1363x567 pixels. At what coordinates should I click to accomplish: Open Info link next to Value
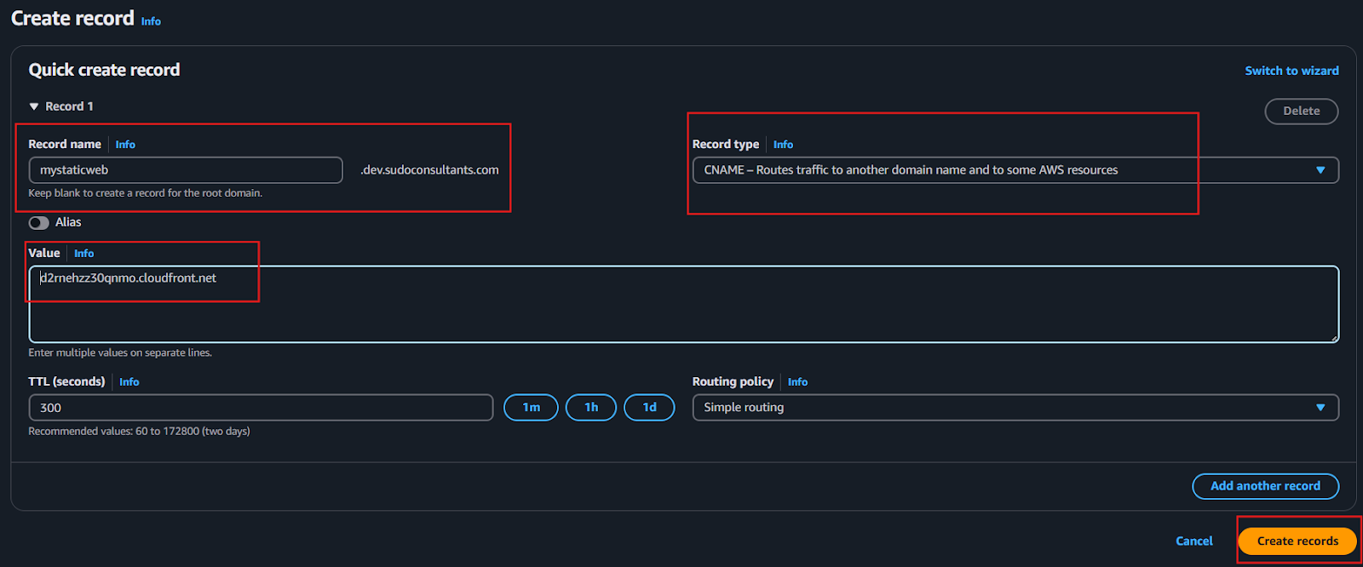[x=83, y=254]
